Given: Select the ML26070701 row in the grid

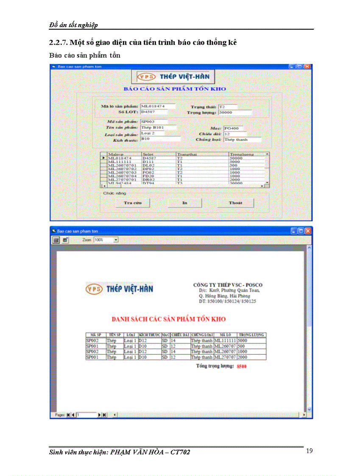Looking at the screenshot, I should tap(119, 165).
